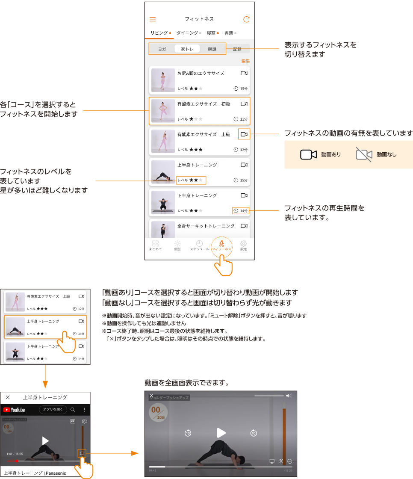Tap video camera icon on お尻&脚のエクササイズ card
Image resolution: width=413 pixels, height=479 pixels.
point(244,73)
